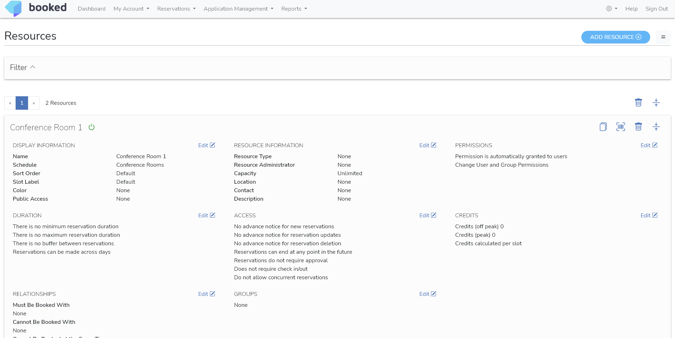The image size is (675, 338).
Task: Expand the Filter panel
Action: click(23, 67)
